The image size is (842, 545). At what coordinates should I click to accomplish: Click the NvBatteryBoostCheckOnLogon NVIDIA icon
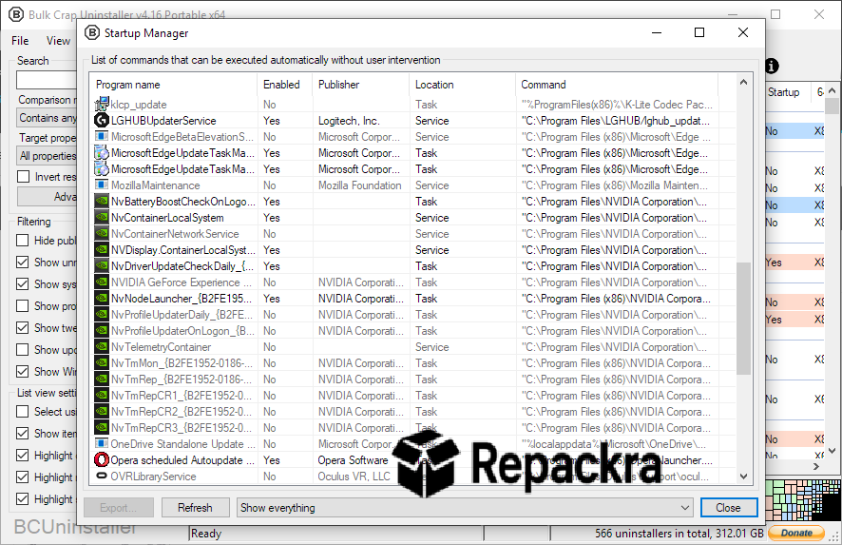click(102, 201)
